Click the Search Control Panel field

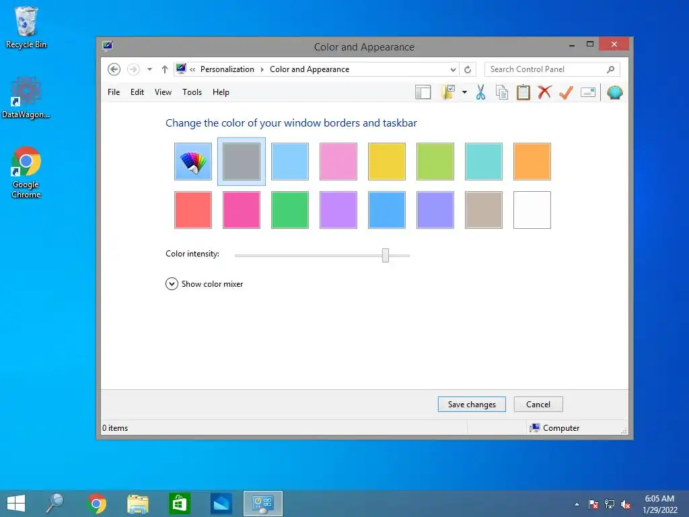(552, 69)
